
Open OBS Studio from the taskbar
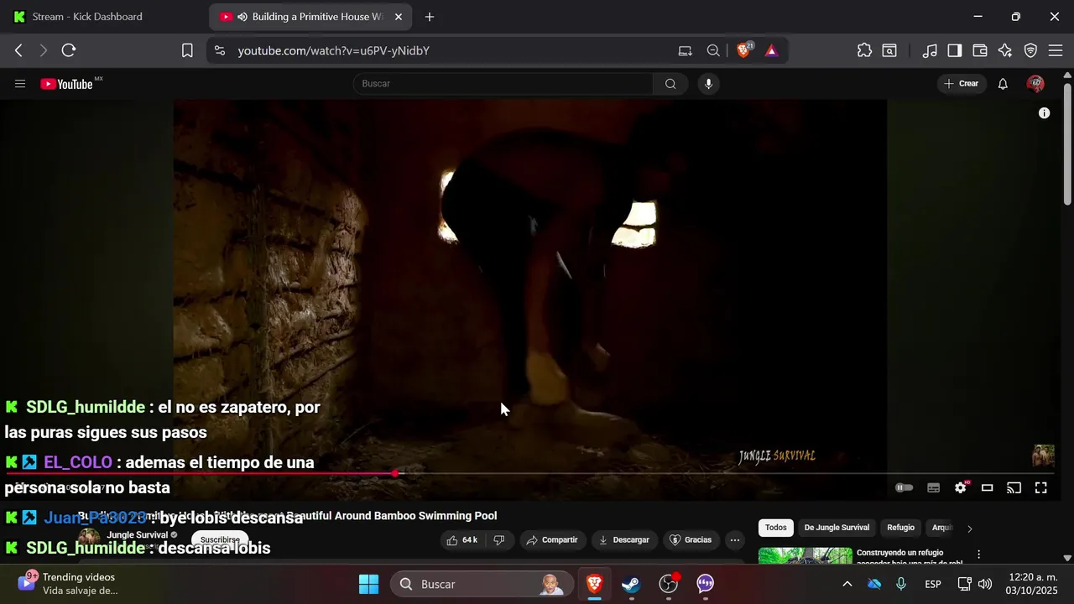(x=668, y=584)
